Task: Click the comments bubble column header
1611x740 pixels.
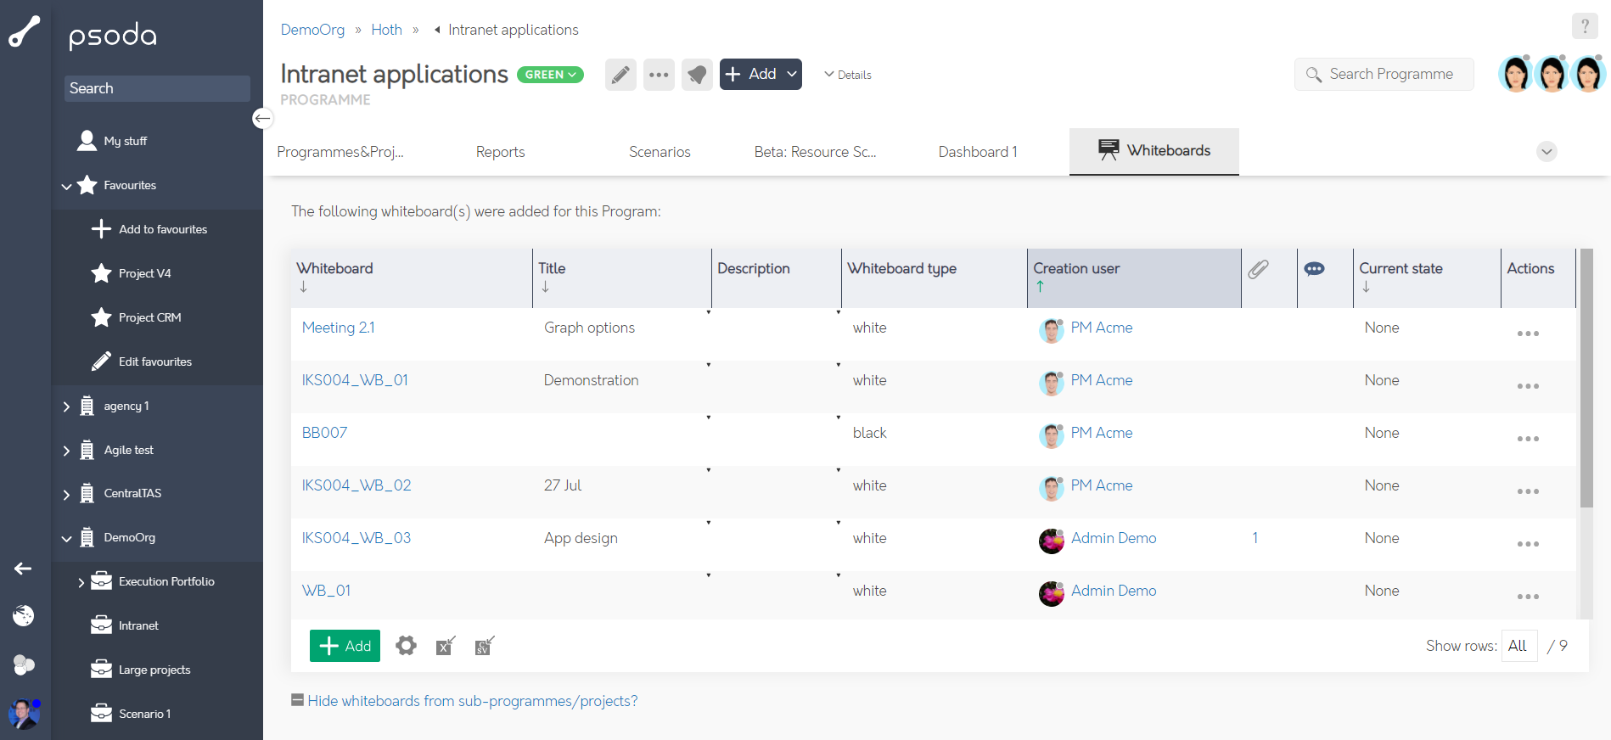Action: [1314, 269]
